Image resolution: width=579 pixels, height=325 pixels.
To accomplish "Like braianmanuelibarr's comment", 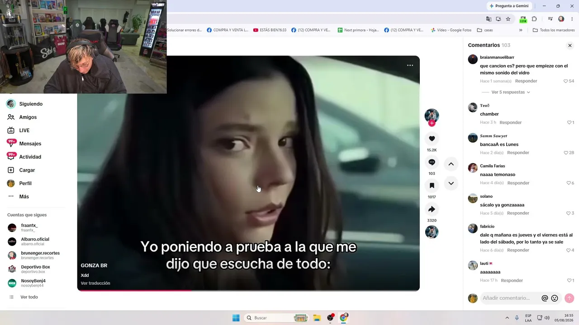I will (565, 81).
